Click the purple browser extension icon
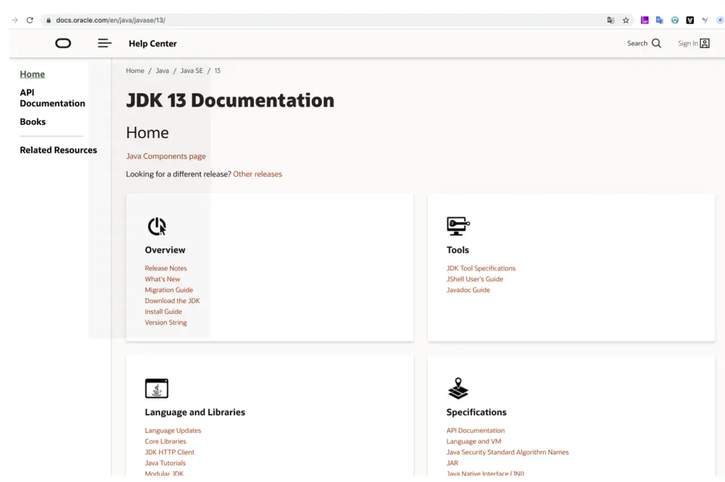The height and width of the screenshot is (482, 725). click(645, 20)
